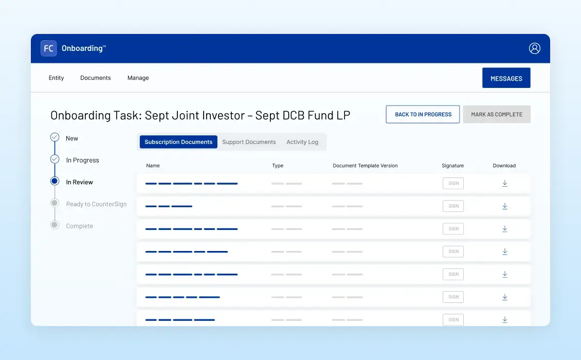Open the Activity Log tab

(x=302, y=141)
